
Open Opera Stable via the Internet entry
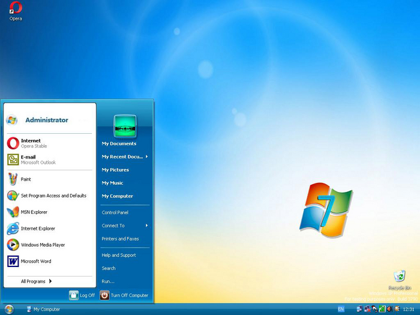[x=30, y=143]
